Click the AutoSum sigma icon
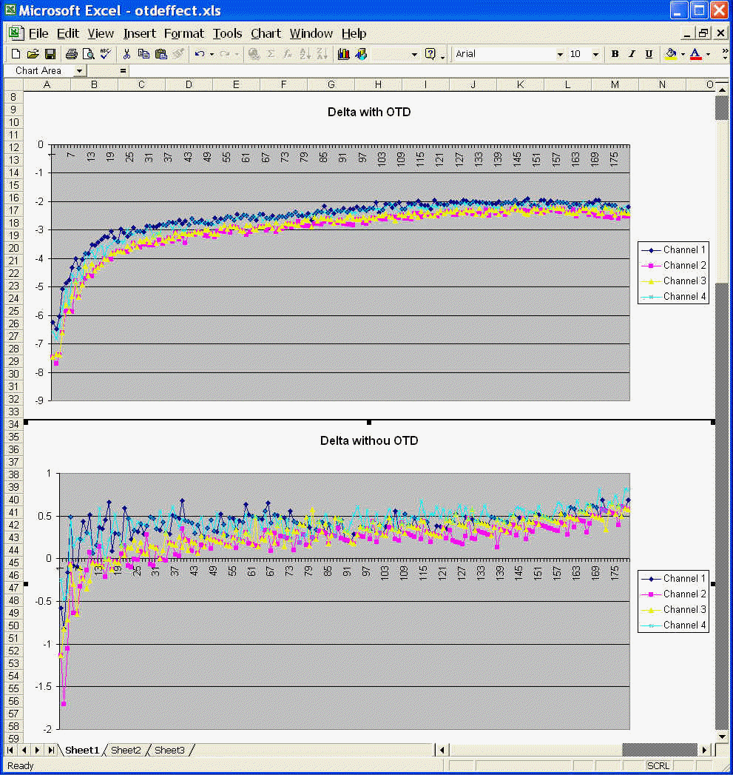Screen dimensions: 733x775 pyautogui.click(x=271, y=54)
